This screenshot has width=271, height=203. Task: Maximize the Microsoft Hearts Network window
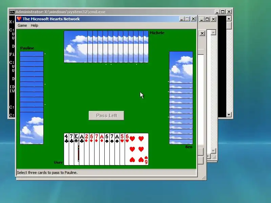(x=187, y=19)
